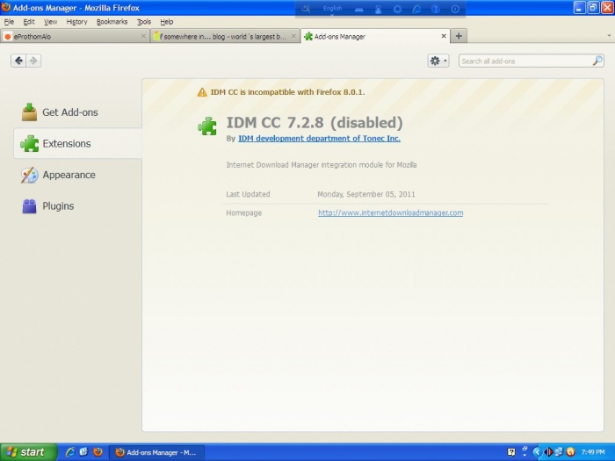This screenshot has width=615, height=461.
Task: Open the View menu
Action: coord(50,22)
